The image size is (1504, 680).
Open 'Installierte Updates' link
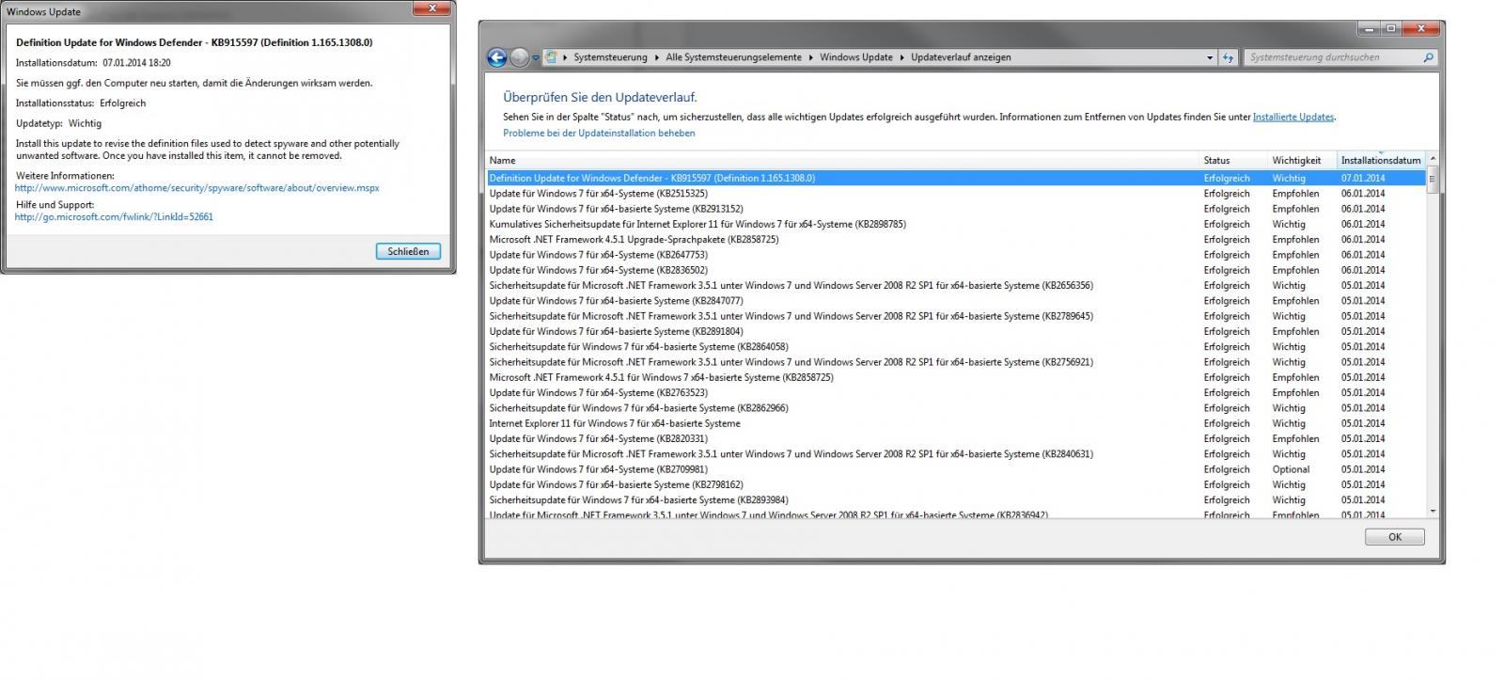(1292, 118)
